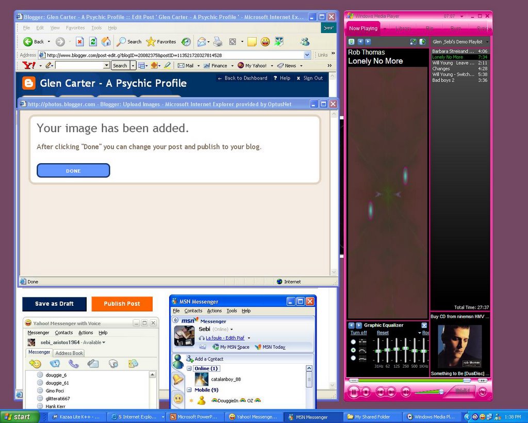Click the Sign Out link in Blogger

click(x=310, y=78)
